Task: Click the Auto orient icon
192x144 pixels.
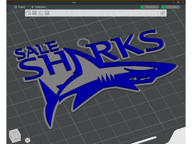Action: click(x=41, y=13)
